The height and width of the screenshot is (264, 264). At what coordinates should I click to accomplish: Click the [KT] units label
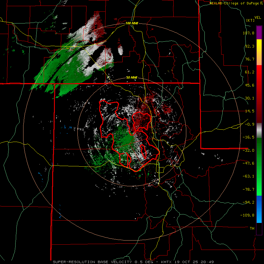(251, 20)
